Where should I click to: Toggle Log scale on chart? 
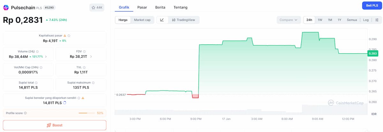[366, 20]
